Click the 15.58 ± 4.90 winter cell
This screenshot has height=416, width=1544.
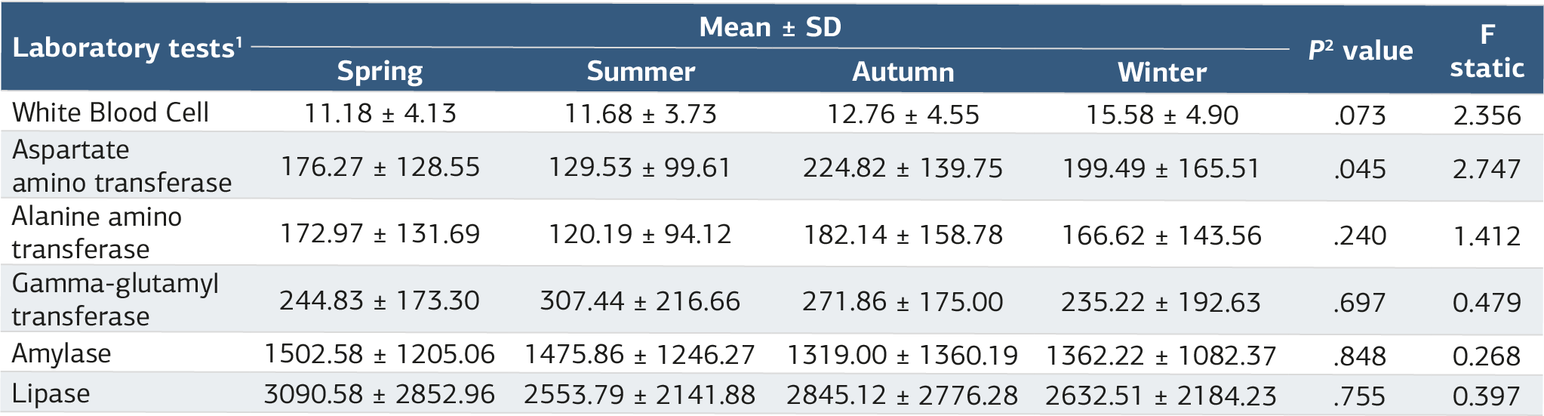coord(1162,115)
